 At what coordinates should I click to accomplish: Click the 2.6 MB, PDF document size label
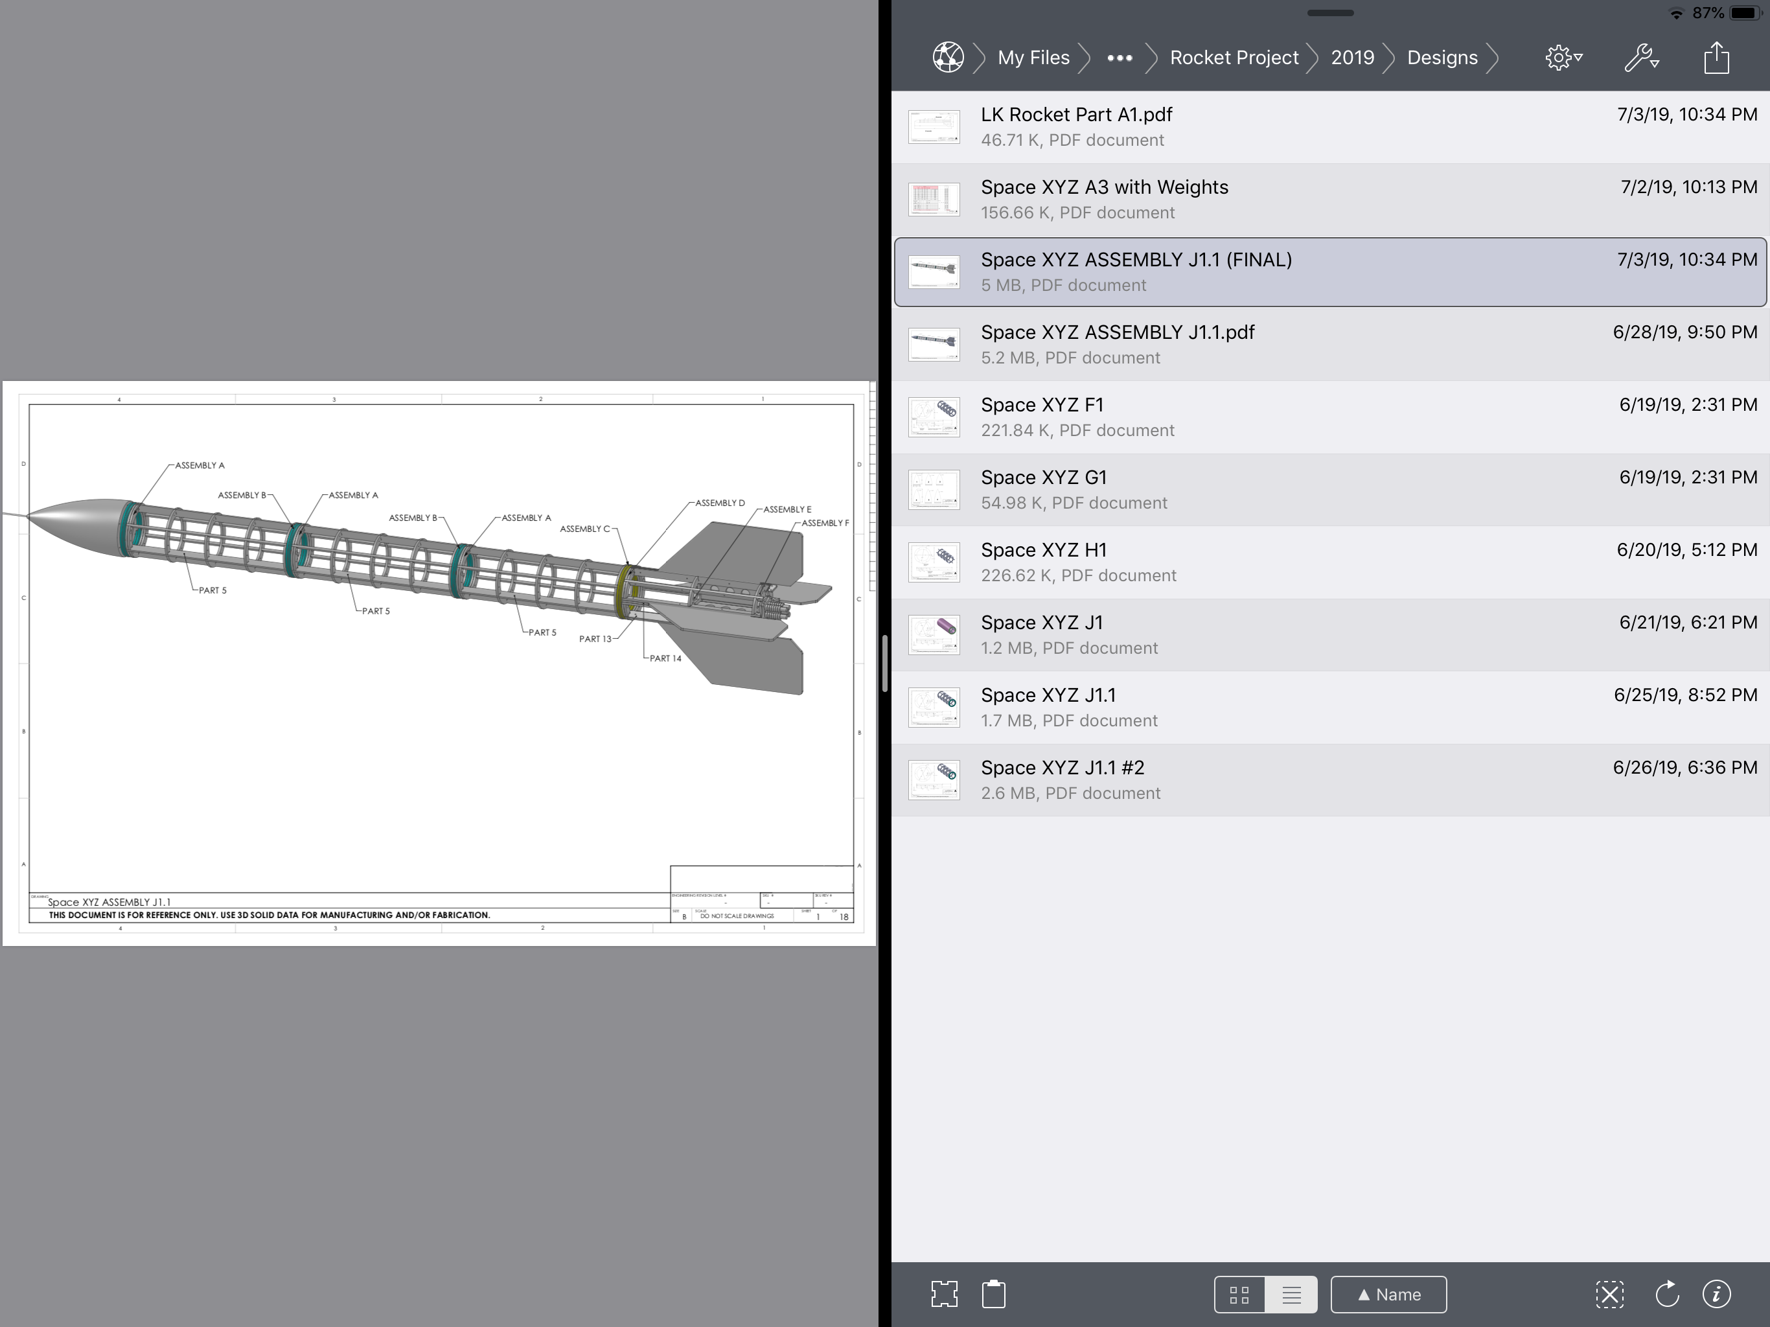coord(1071,793)
